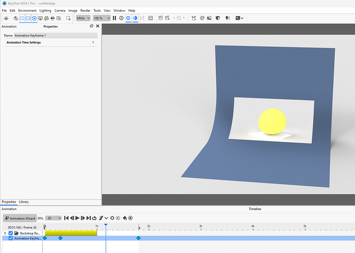The image size is (355, 253).
Task: Toggle the Denoise half-circle icon
Action: pyautogui.click(x=135, y=18)
